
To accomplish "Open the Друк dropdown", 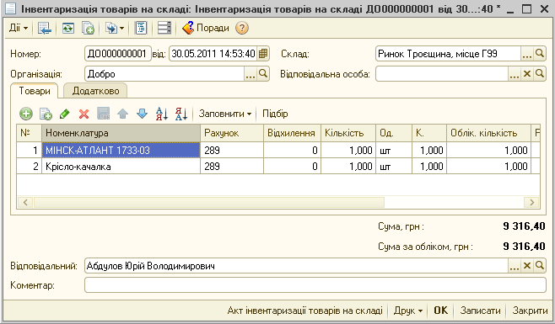I will pyautogui.click(x=408, y=311).
